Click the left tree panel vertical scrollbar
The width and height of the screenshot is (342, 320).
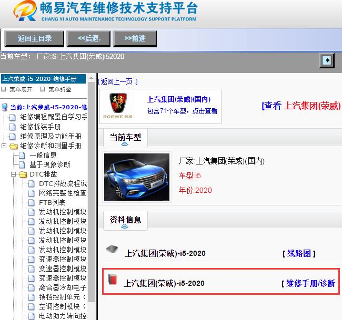click(92, 192)
